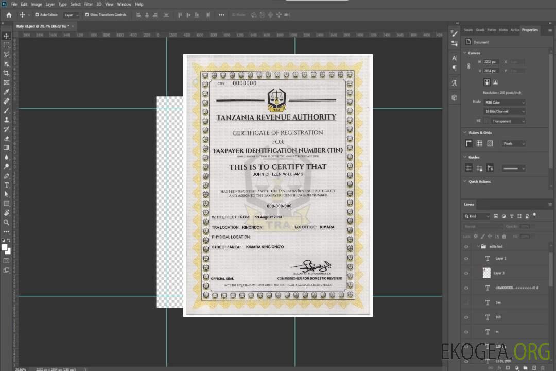Image resolution: width=556 pixels, height=371 pixels.
Task: Open the 3D panel cube icon
Action: [455, 97]
